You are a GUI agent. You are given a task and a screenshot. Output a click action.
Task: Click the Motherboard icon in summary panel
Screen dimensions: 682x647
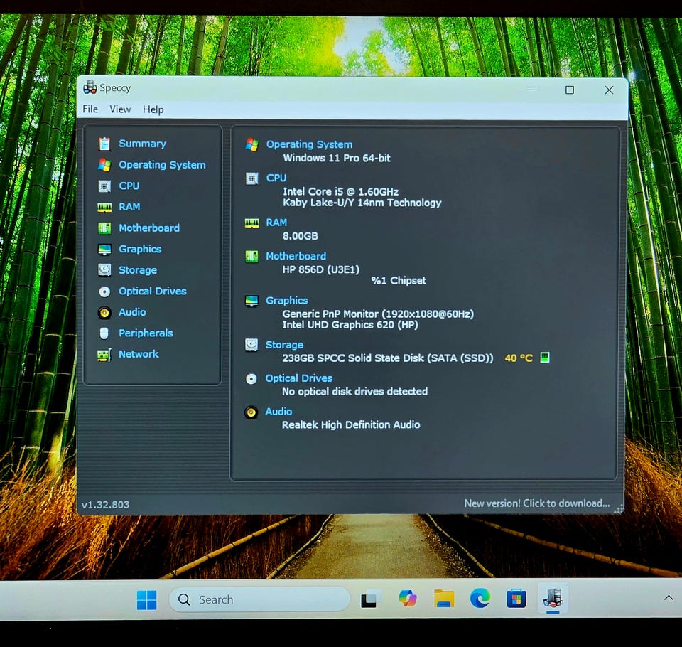[251, 257]
